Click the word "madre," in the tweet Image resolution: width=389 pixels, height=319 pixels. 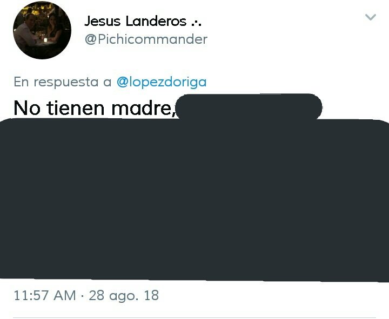tap(143, 108)
